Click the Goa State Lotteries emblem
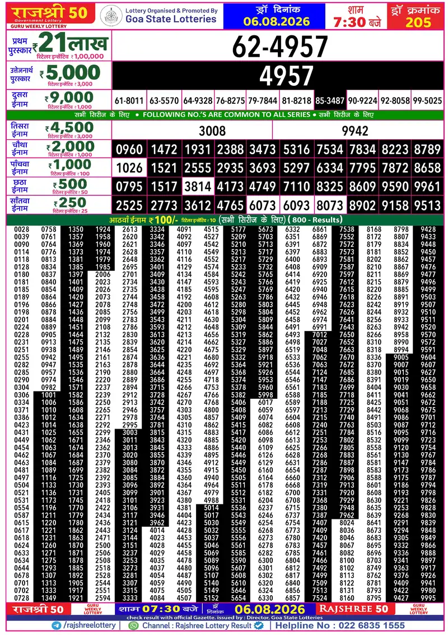 coord(111,16)
